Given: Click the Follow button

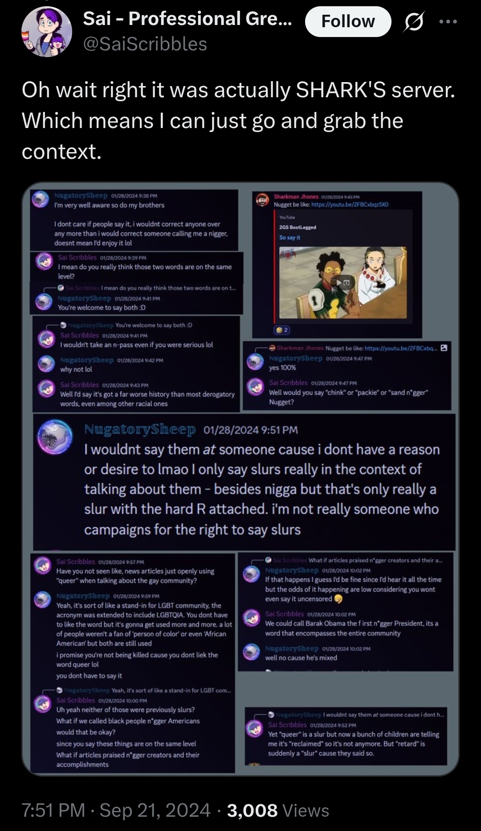Looking at the screenshot, I should pos(348,21).
